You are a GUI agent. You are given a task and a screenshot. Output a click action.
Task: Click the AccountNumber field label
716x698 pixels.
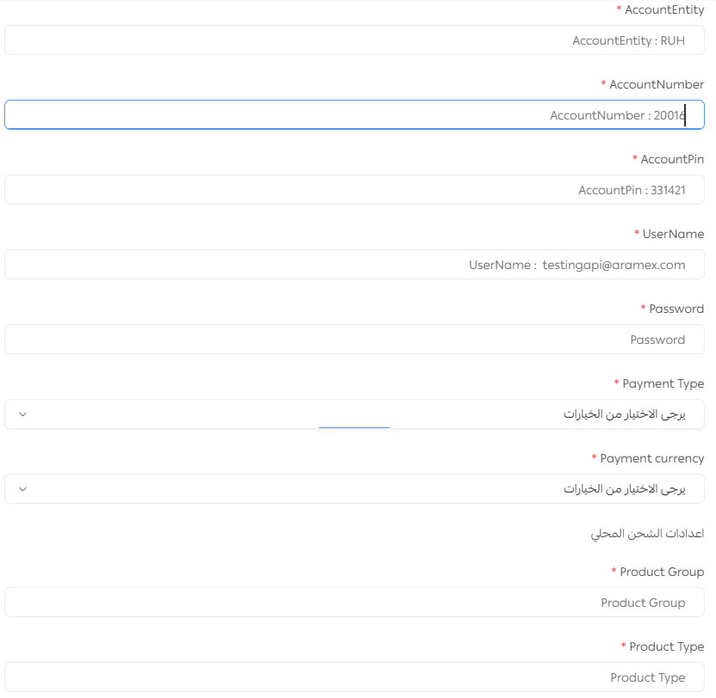click(x=656, y=84)
